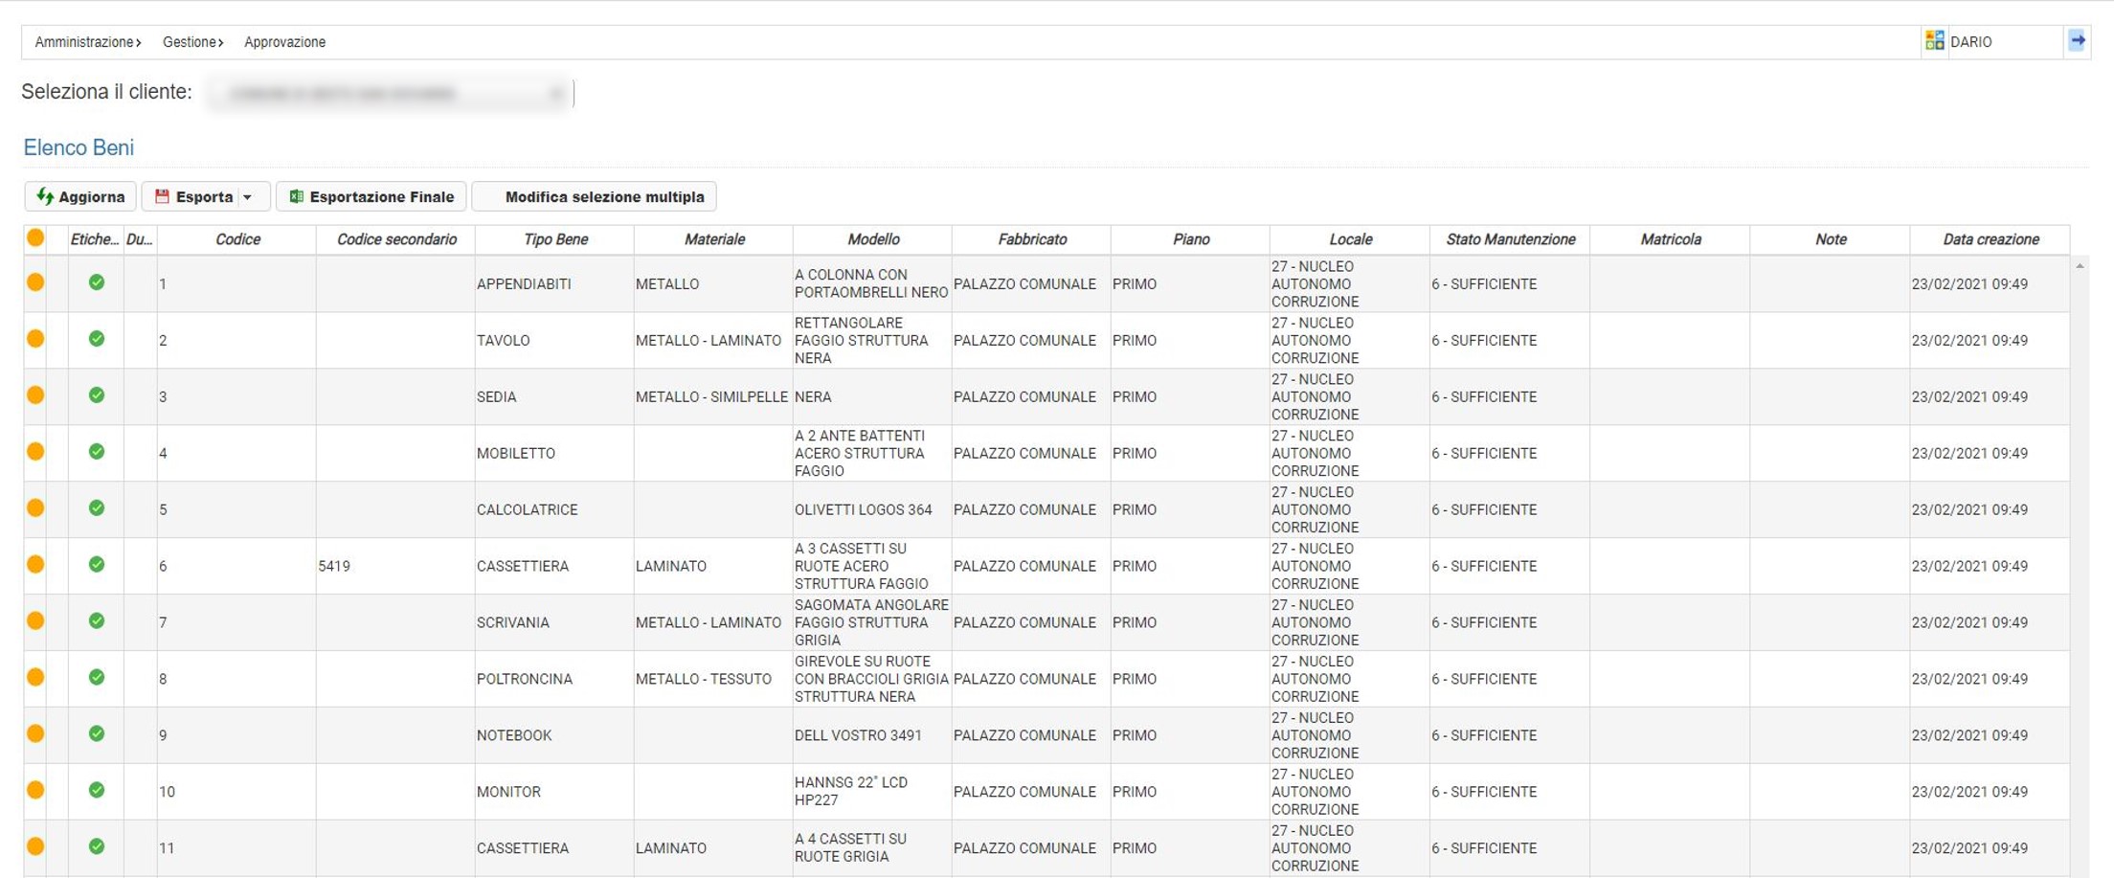
Task: Click the table scrollbar up arrow
Action: click(2080, 265)
